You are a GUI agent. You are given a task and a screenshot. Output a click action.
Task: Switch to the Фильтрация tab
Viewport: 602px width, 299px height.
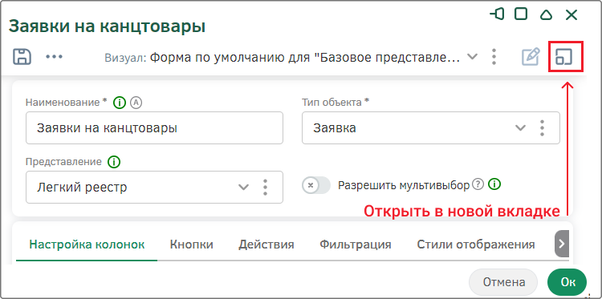pos(356,244)
